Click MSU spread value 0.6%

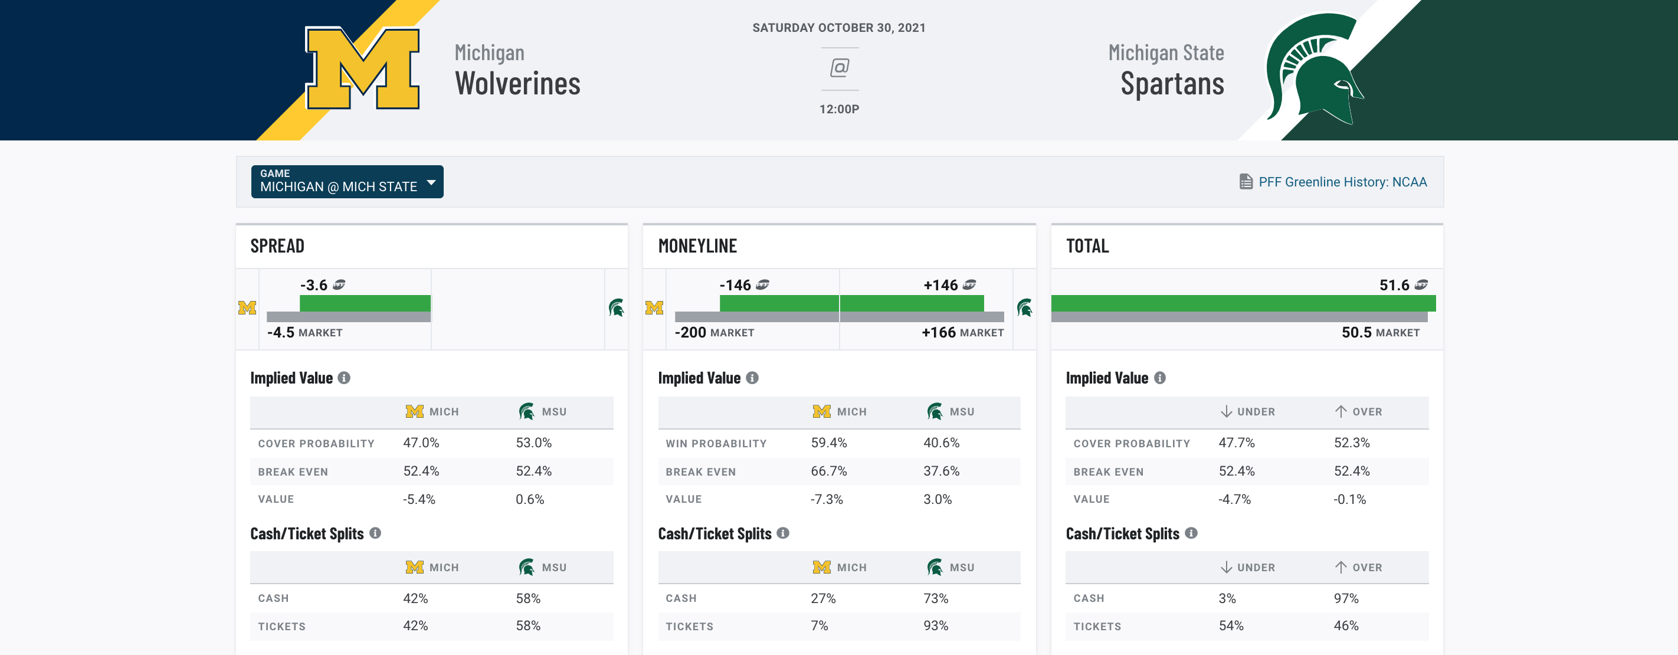tap(530, 499)
